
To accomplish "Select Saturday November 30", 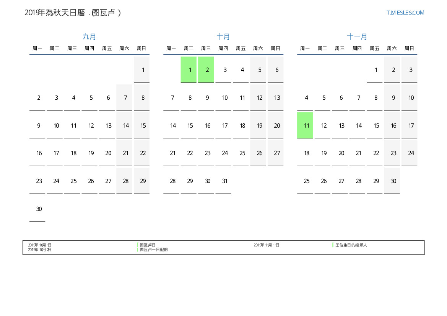I will coord(393,181).
